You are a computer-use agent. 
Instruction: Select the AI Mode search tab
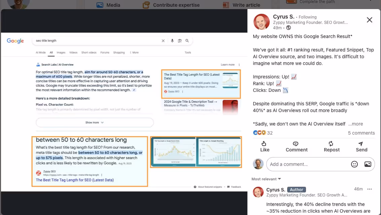[x=41, y=52]
